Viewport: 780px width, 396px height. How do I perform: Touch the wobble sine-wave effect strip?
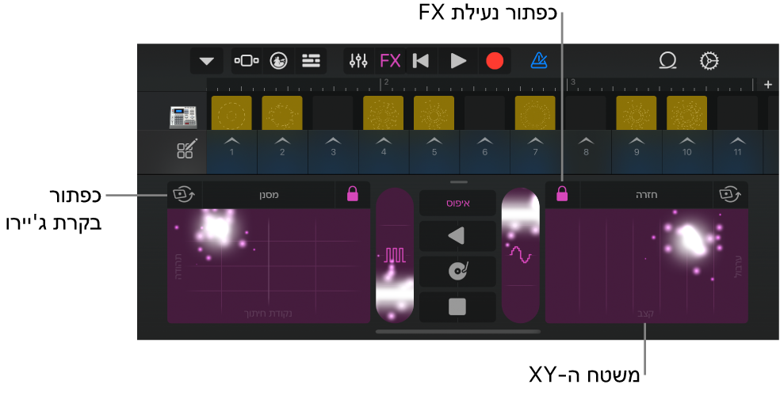tap(521, 255)
